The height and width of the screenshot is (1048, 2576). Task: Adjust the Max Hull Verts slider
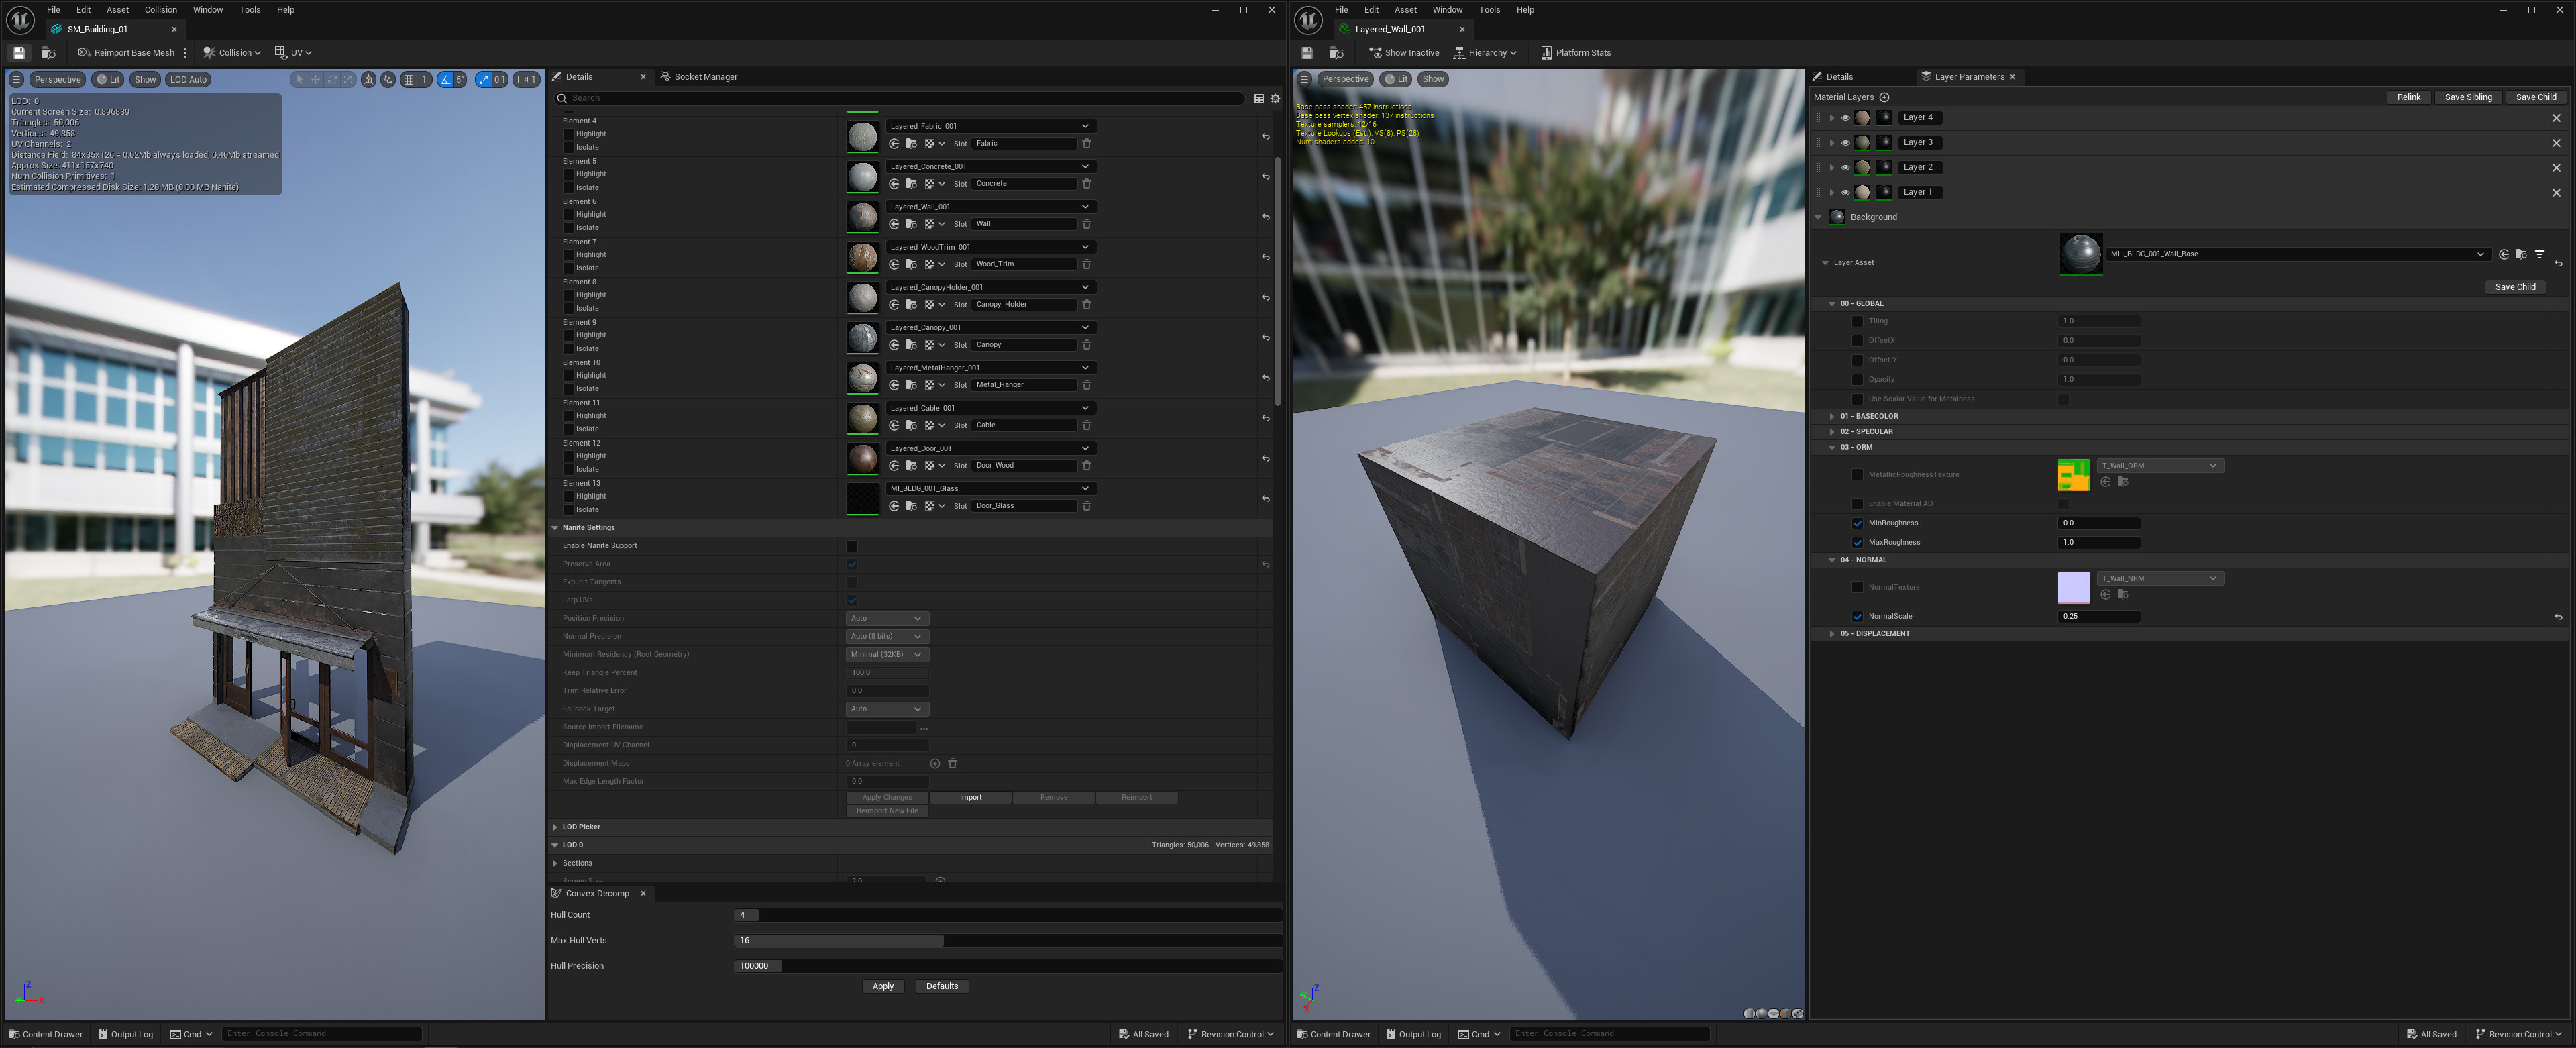click(x=1008, y=941)
